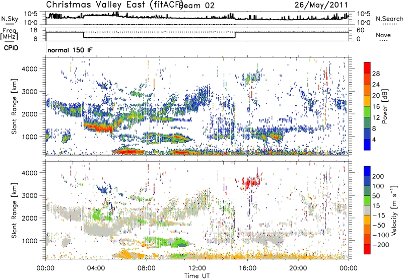
Task: Click the Freq. [MHz] axis label
Action: [x=9, y=34]
